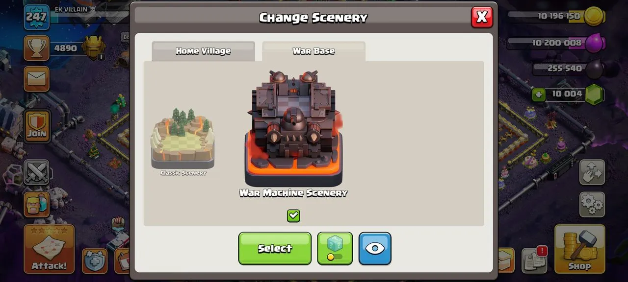628x282 pixels.
Task: Tap the clan Join shield icon
Action: point(37,125)
